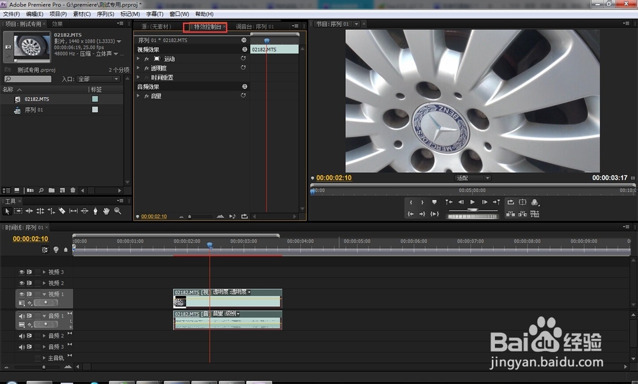Toggle Snap in timeline header
The image size is (638, 384).
coord(45,250)
